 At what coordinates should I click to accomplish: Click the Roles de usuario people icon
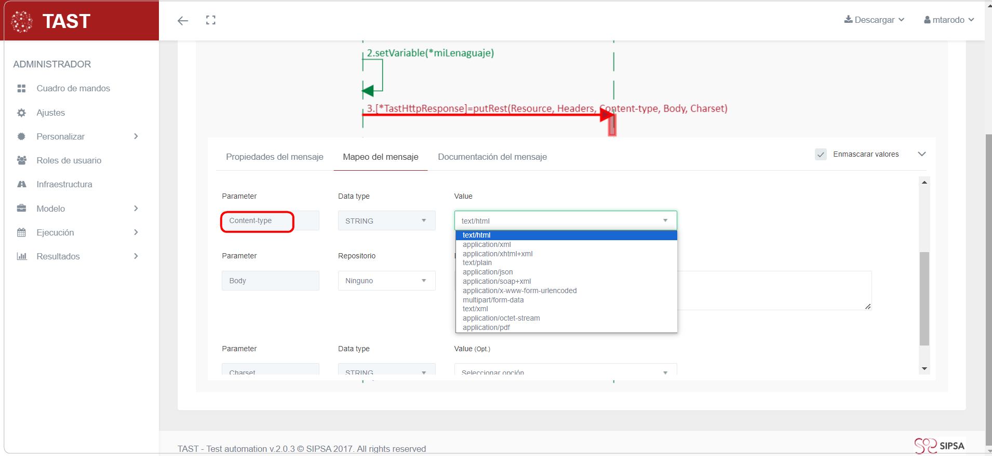pos(21,160)
